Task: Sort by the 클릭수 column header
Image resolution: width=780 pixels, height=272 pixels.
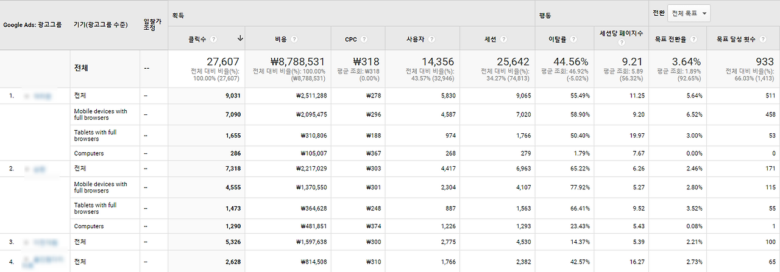Action: point(198,39)
